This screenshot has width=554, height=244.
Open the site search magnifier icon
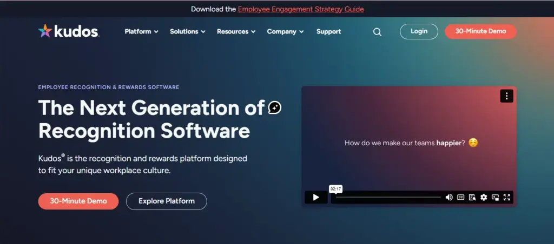tap(377, 32)
